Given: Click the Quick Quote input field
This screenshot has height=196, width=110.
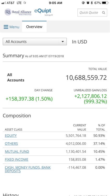Looking at the screenshot, I should (92, 13).
